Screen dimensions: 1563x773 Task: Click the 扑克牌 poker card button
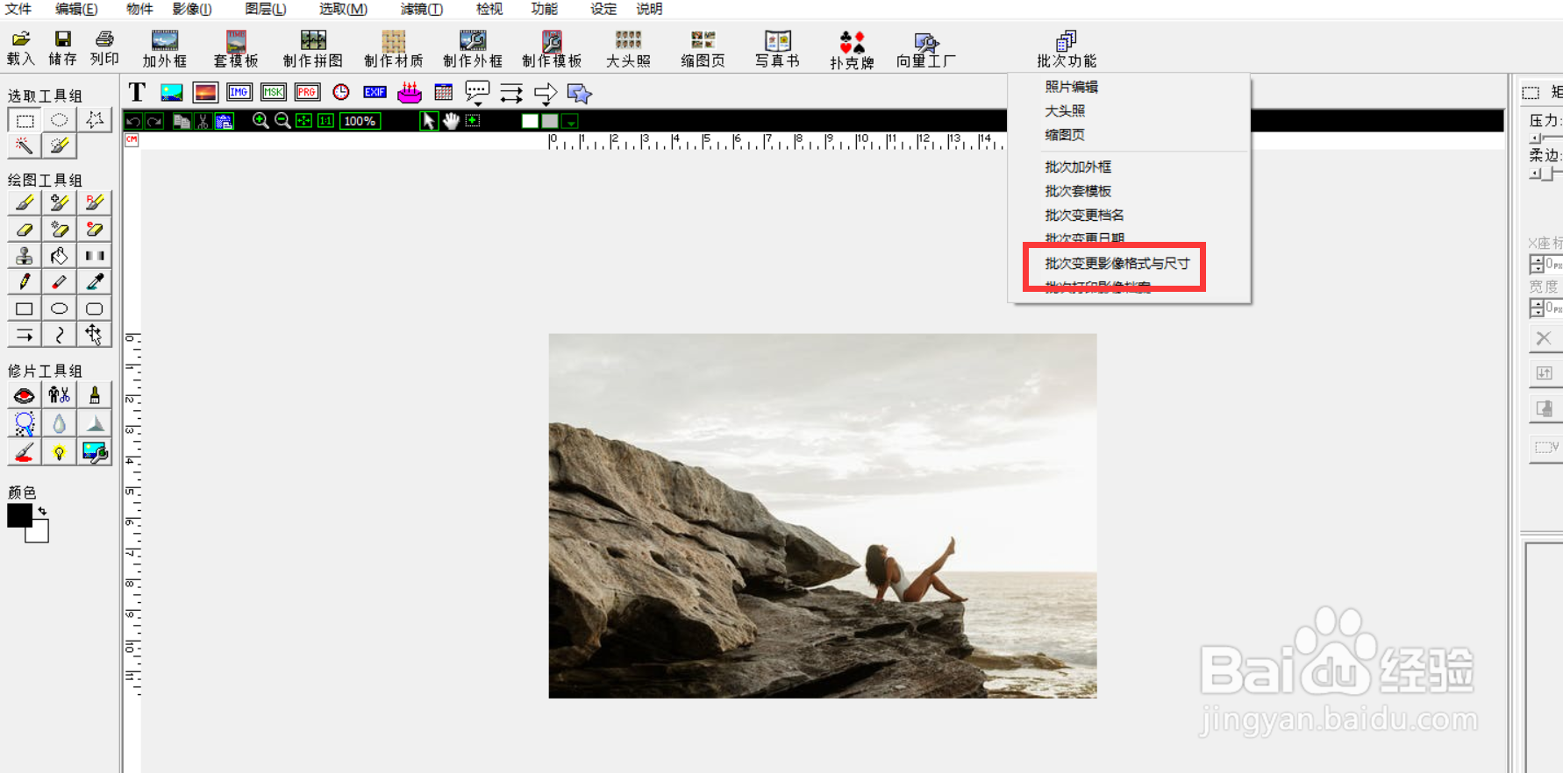point(852,51)
